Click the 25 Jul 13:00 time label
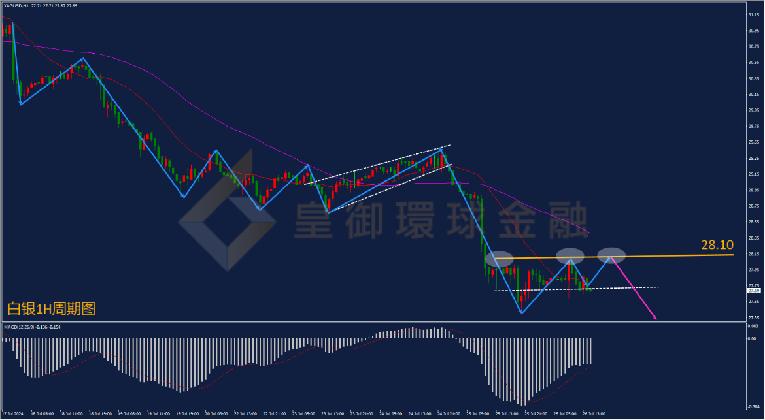This screenshot has width=765, height=420. point(507,414)
